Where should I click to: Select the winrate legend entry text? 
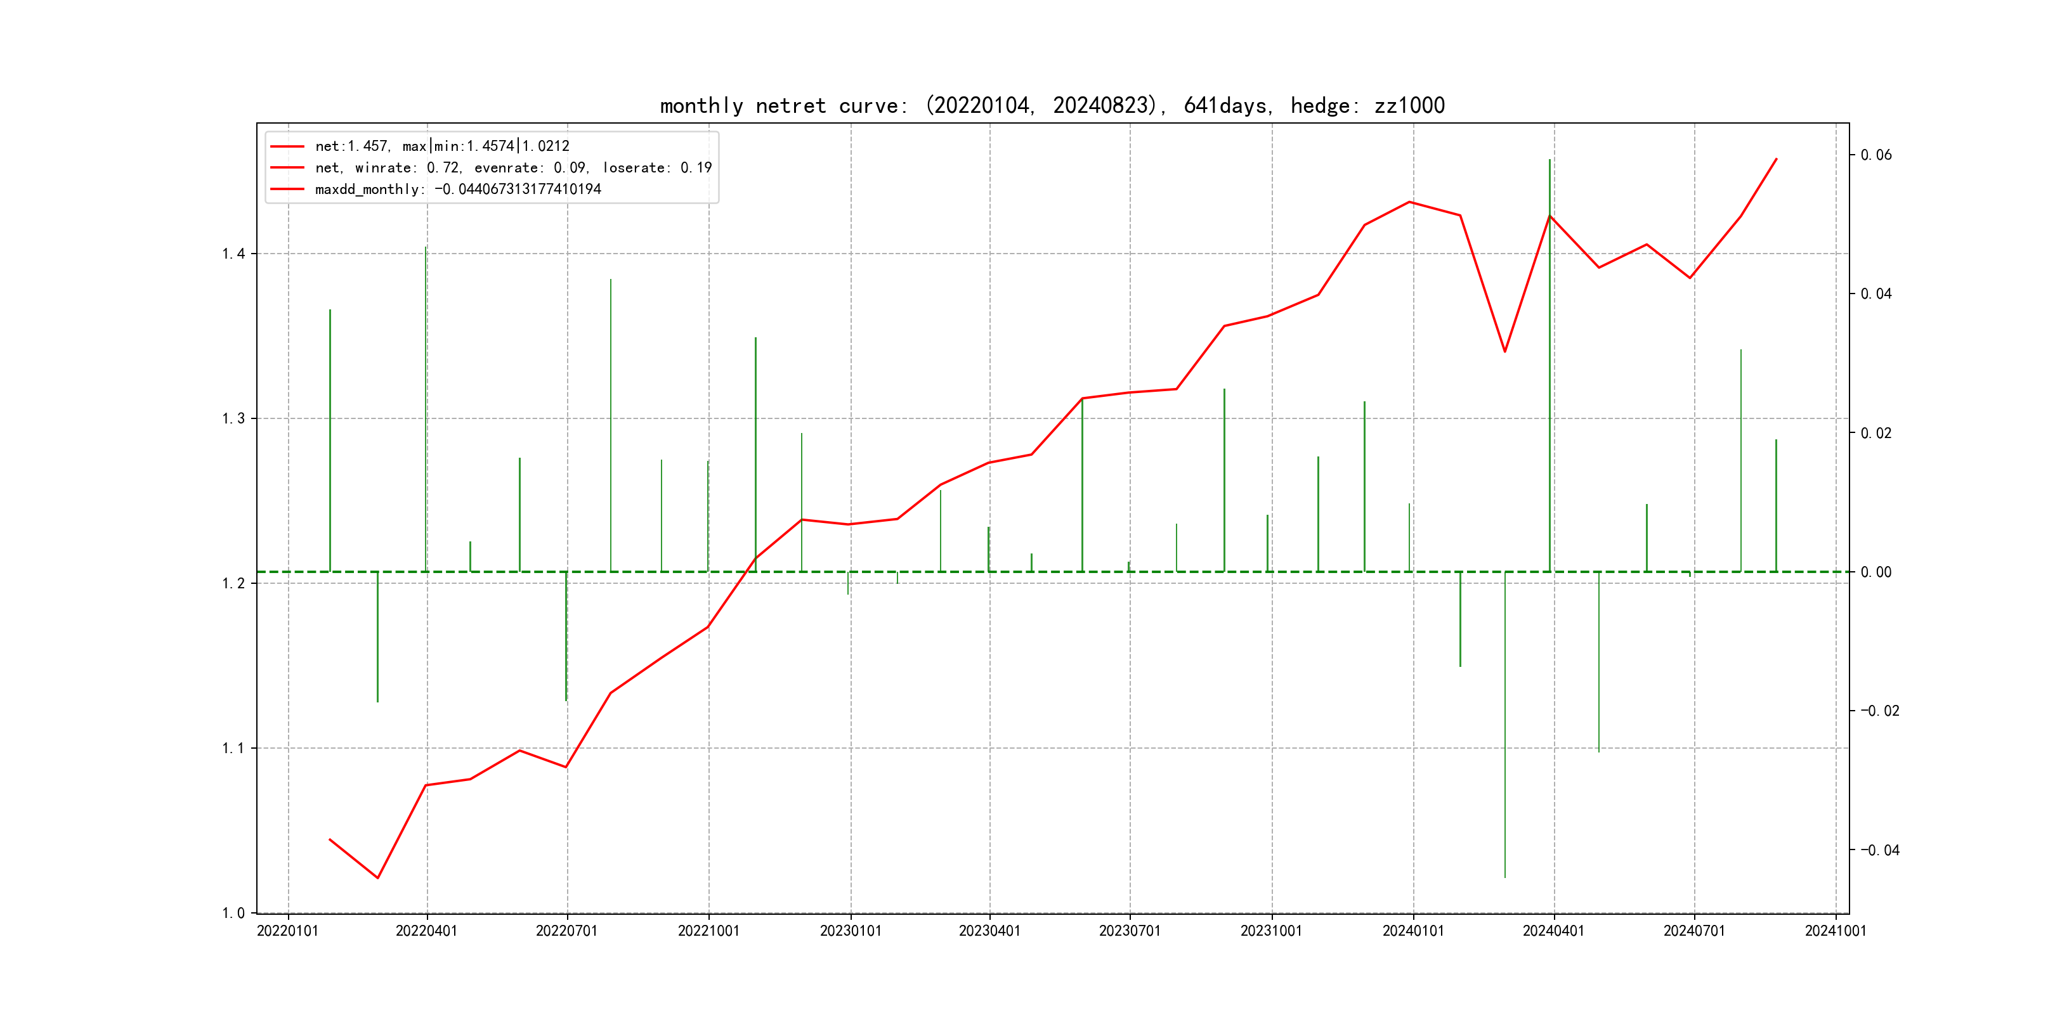tap(513, 167)
